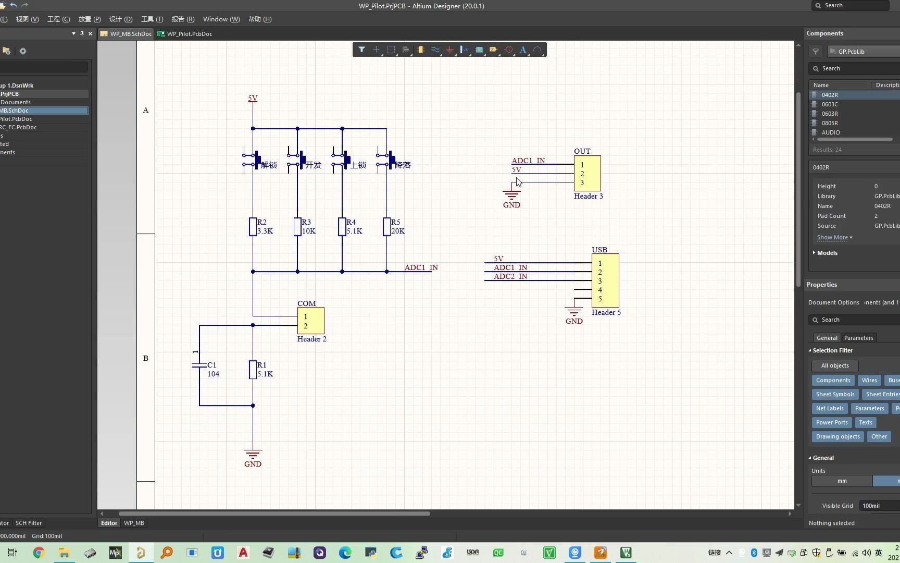Toggle the Net Labels selection filter

(x=829, y=409)
